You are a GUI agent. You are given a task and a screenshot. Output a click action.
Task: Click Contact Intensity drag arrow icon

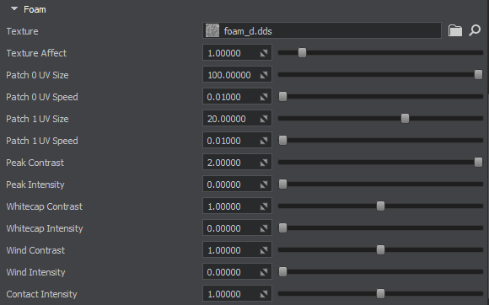point(264,294)
